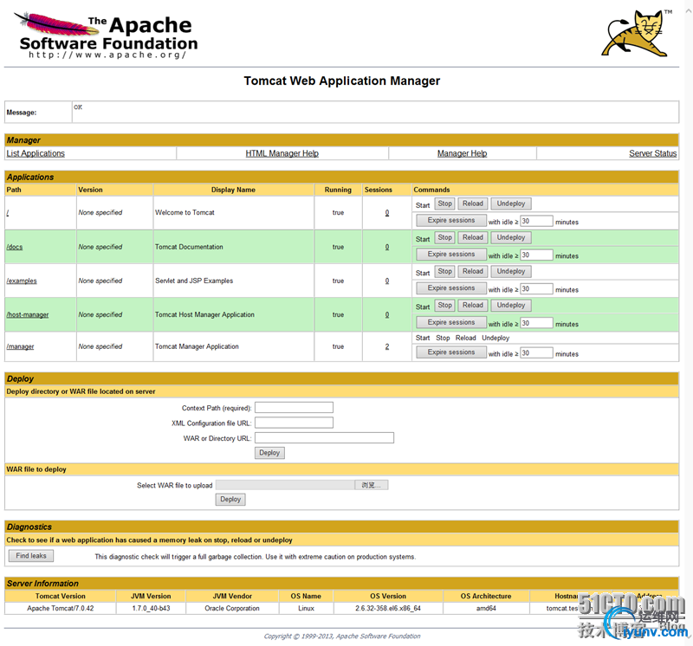This screenshot has height=646, width=693.
Task: Select 'Apache Tomcat/7.0.42' version cell
Action: (x=60, y=609)
